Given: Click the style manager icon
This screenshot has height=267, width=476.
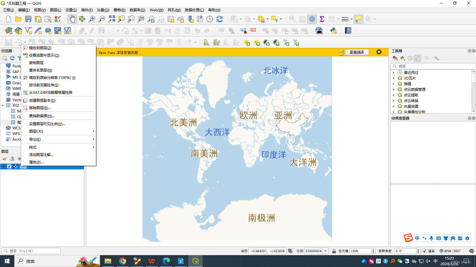Looking at the screenshot, I should point(58,19).
